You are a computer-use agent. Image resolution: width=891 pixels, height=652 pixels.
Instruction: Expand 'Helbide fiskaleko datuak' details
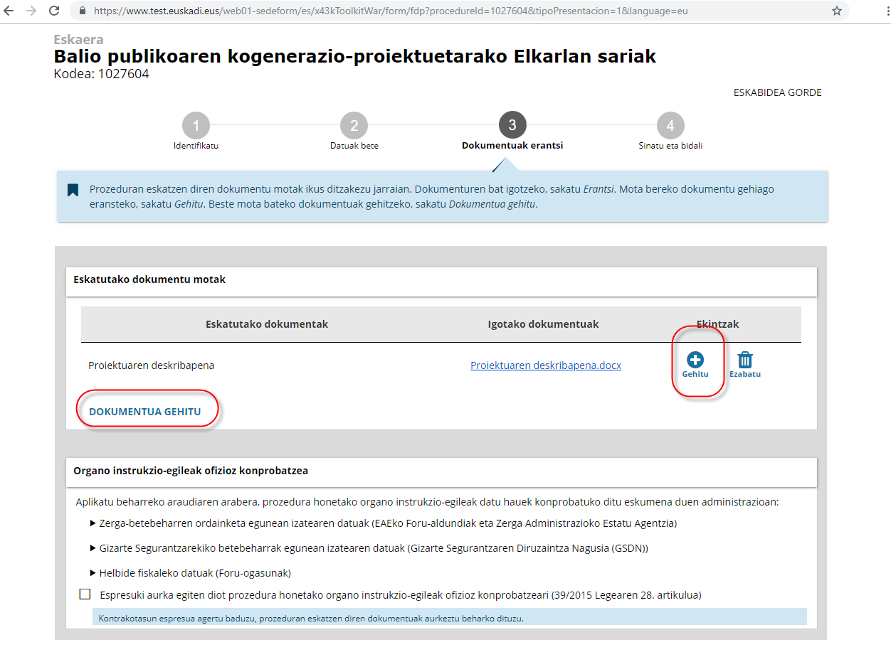pyautogui.click(x=93, y=573)
